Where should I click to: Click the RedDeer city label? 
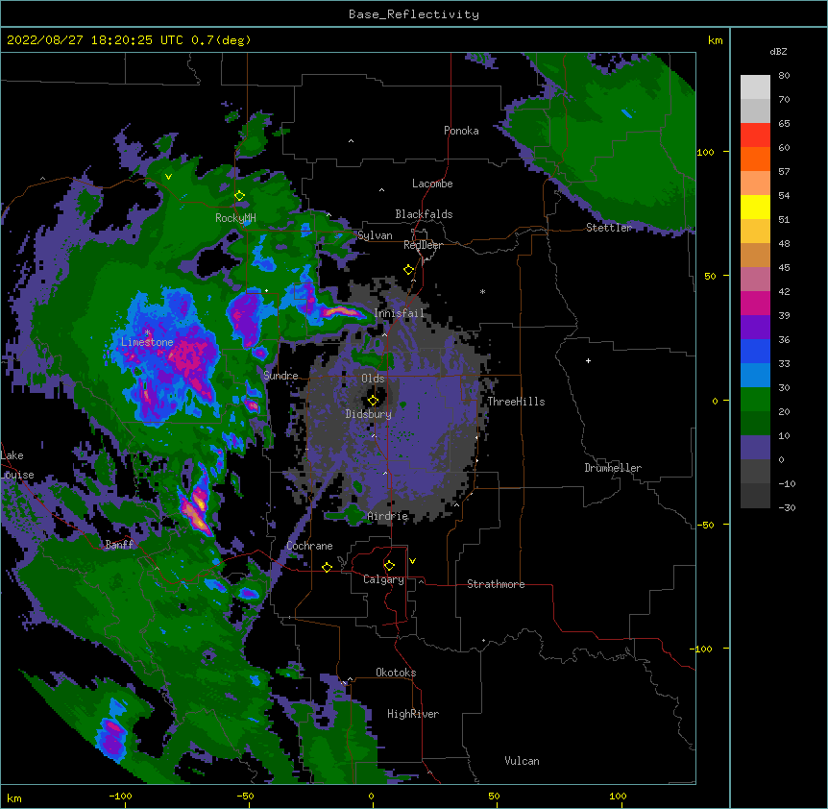point(423,246)
